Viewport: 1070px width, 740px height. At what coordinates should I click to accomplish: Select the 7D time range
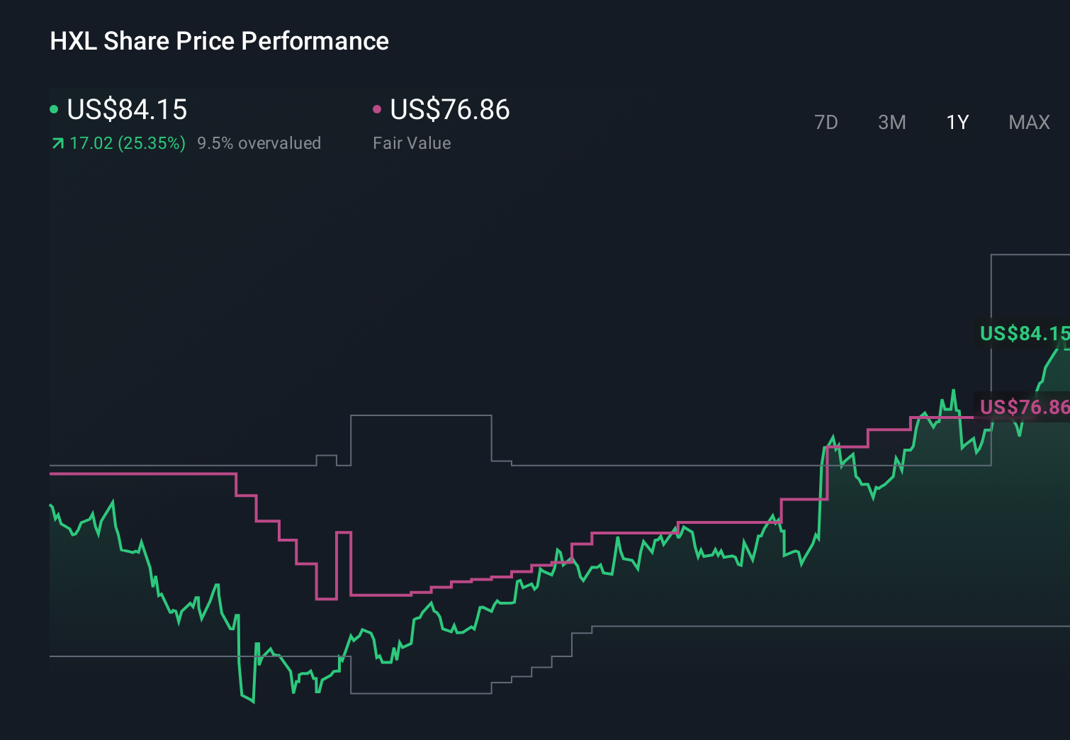[x=826, y=123]
